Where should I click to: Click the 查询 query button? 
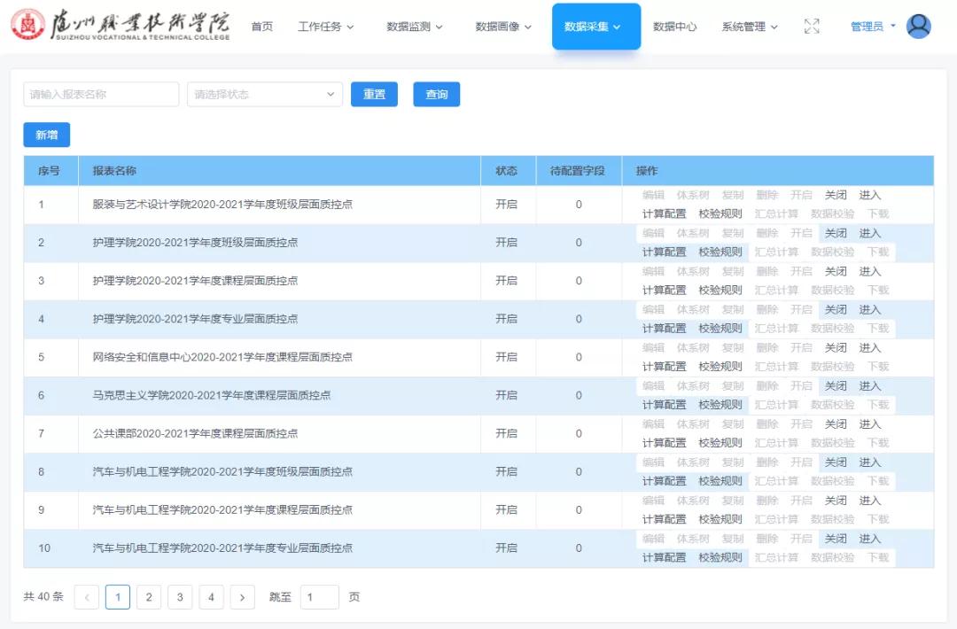pyautogui.click(x=436, y=94)
